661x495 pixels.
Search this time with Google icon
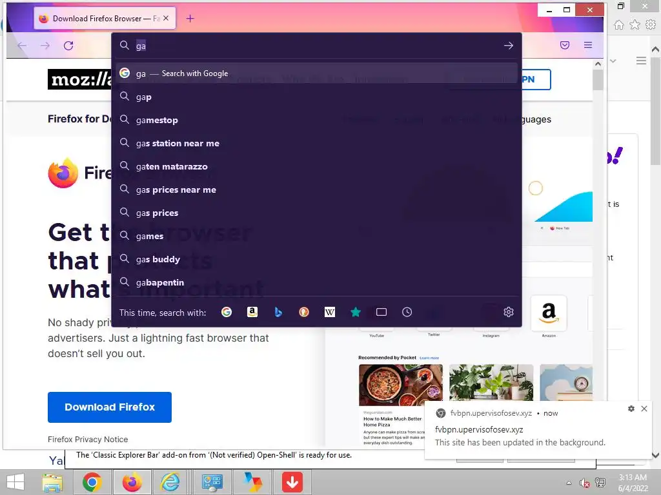(x=227, y=312)
